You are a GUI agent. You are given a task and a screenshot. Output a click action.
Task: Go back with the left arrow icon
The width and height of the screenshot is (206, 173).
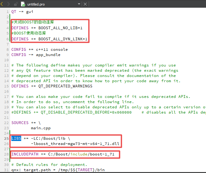pos(2,4)
